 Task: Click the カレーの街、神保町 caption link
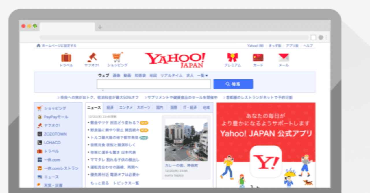click(182, 166)
